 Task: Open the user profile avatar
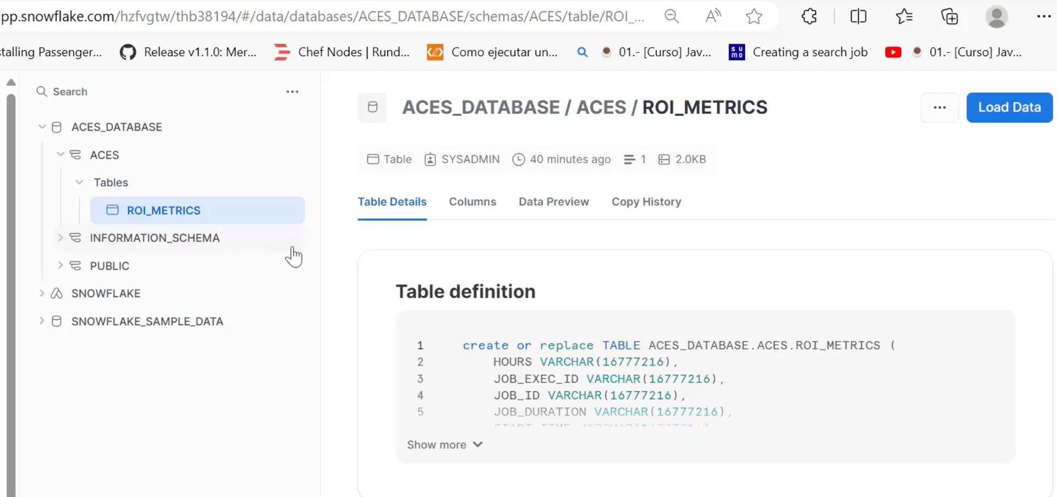point(996,17)
